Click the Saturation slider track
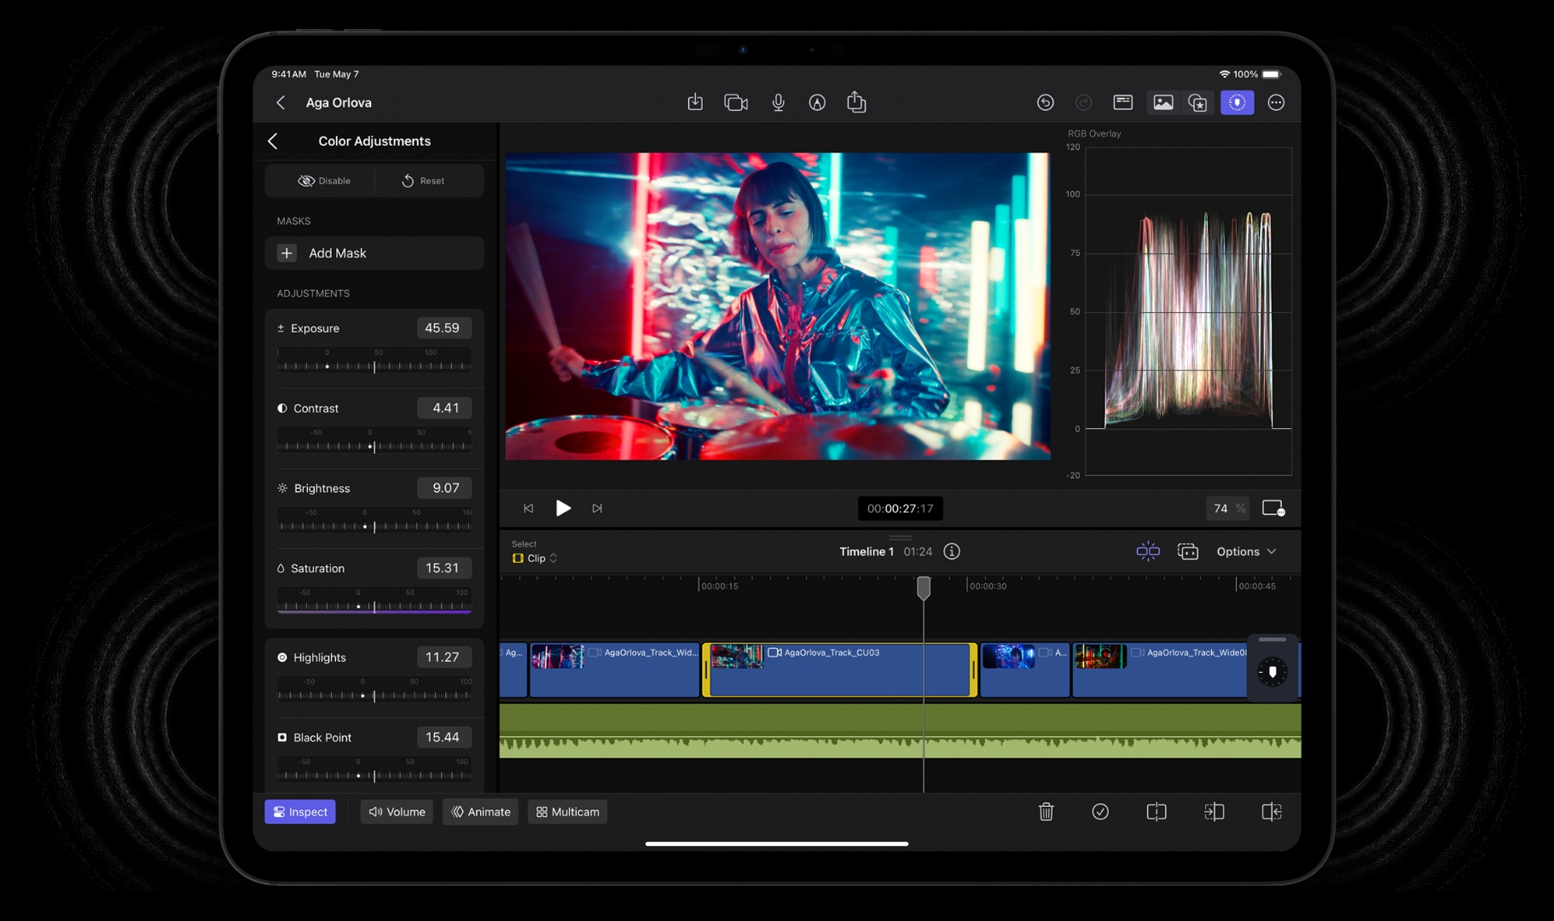1554x921 pixels. pyautogui.click(x=374, y=606)
